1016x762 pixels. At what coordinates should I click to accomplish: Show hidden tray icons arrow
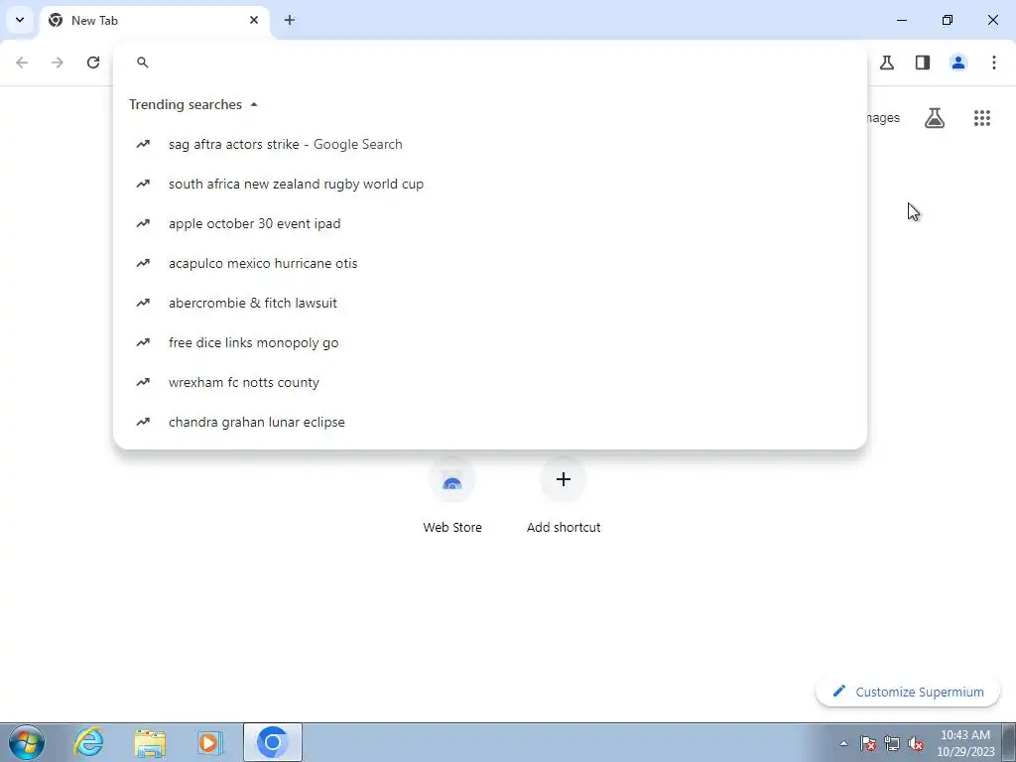coord(843,744)
